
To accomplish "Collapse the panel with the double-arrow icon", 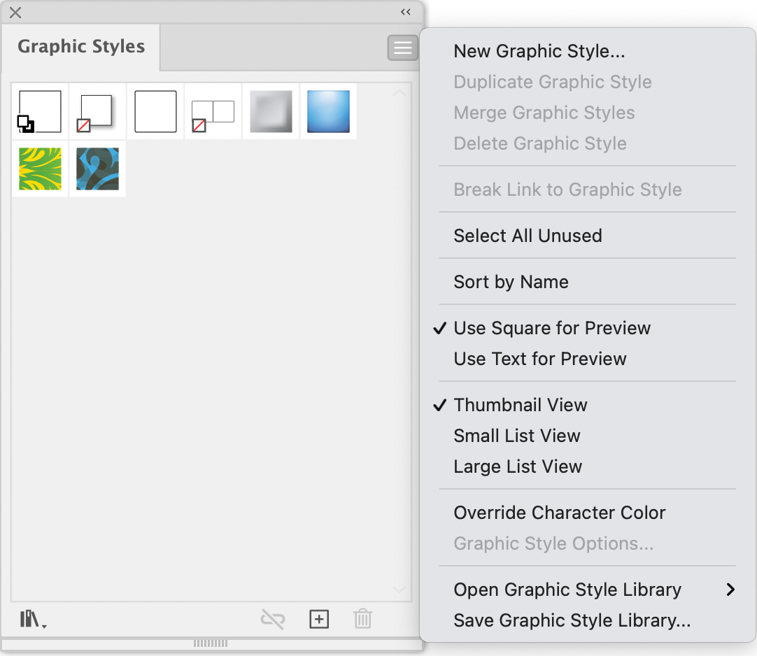I will [406, 12].
